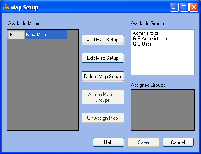The width and height of the screenshot is (201, 154).
Task: Maximize the Map Setup window
Action: (x=184, y=7)
